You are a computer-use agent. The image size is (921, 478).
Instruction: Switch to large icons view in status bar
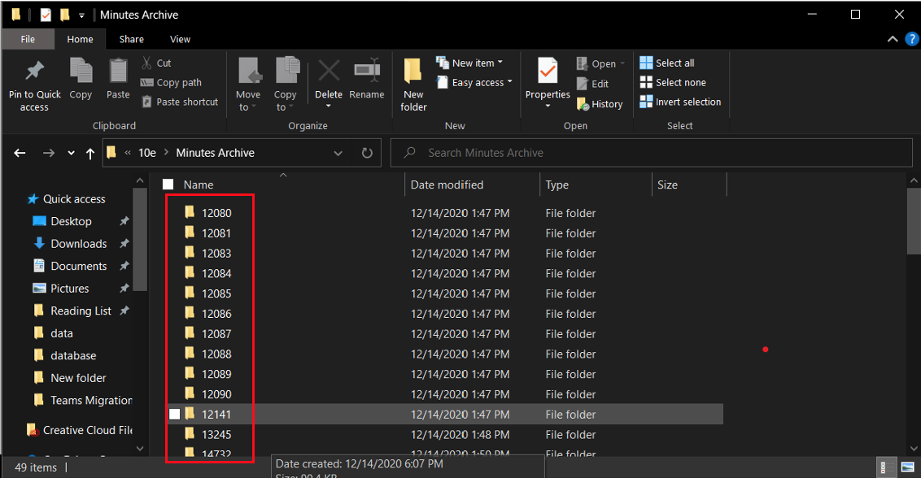tap(907, 467)
